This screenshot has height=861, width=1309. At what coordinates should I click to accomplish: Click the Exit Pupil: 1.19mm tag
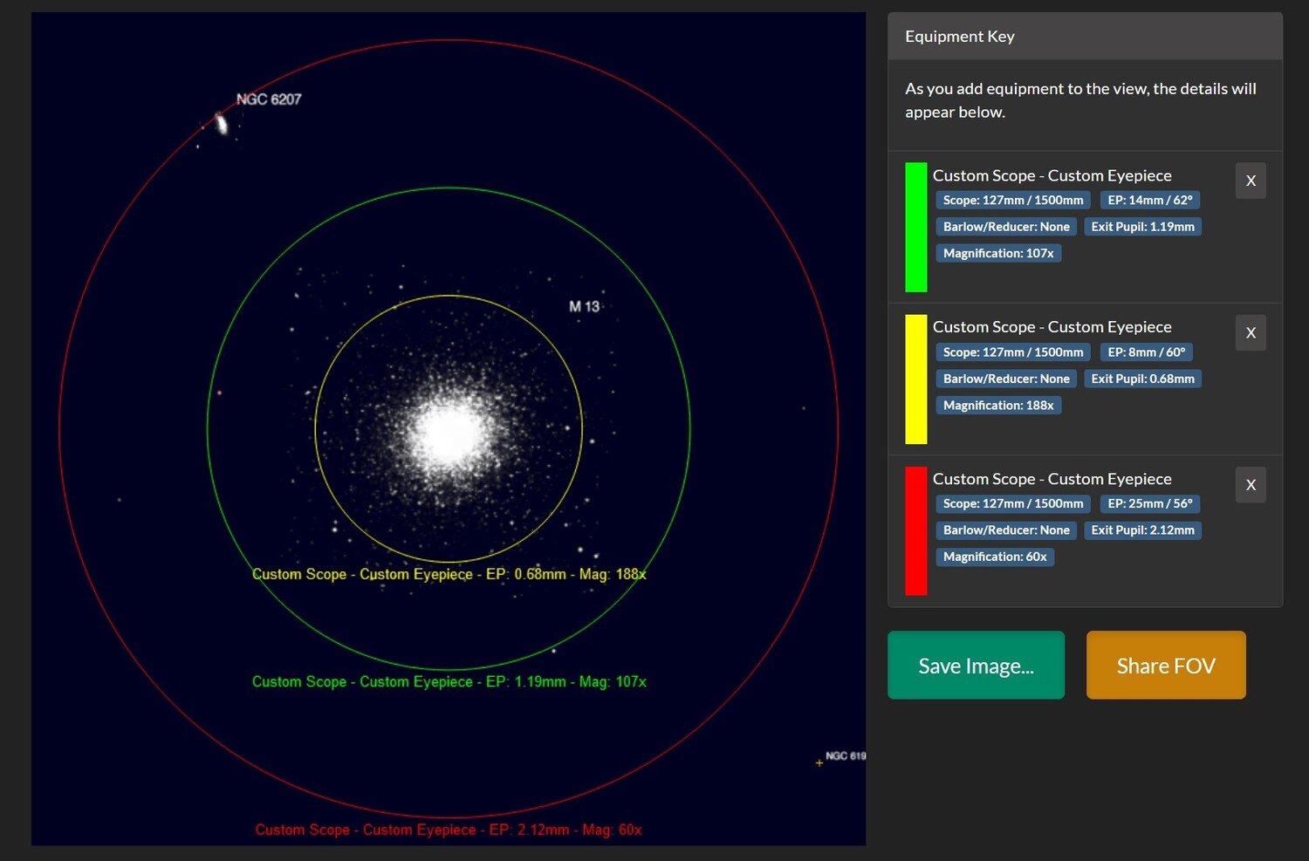1142,227
